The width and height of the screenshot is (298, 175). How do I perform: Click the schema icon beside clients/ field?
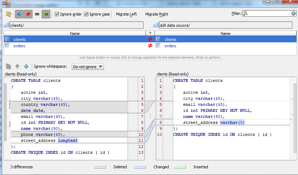coord(6,25)
